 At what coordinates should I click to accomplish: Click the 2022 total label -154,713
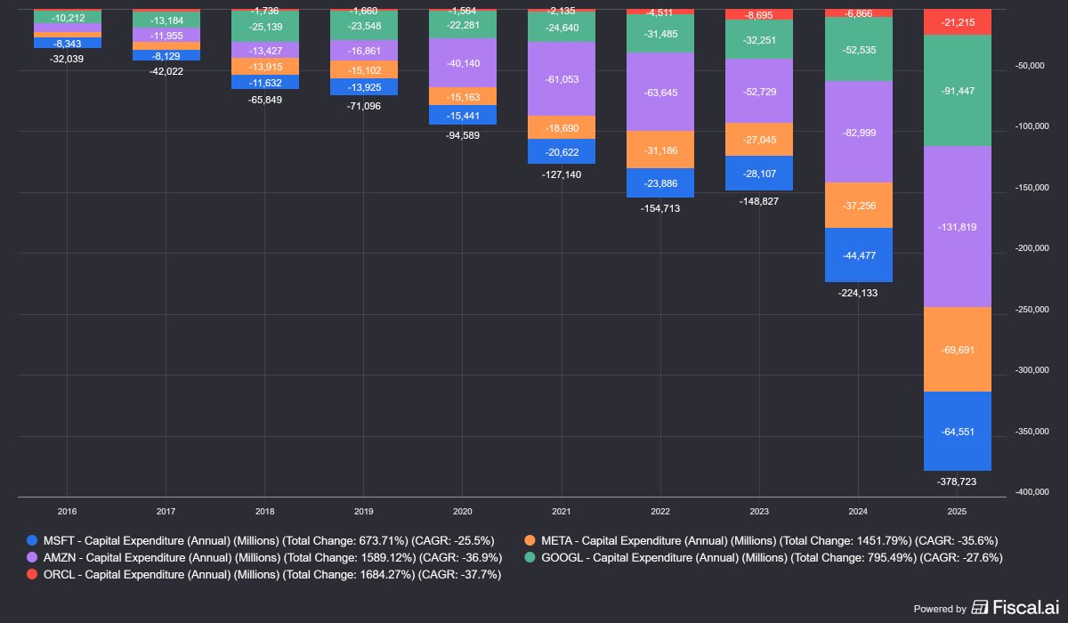point(660,207)
